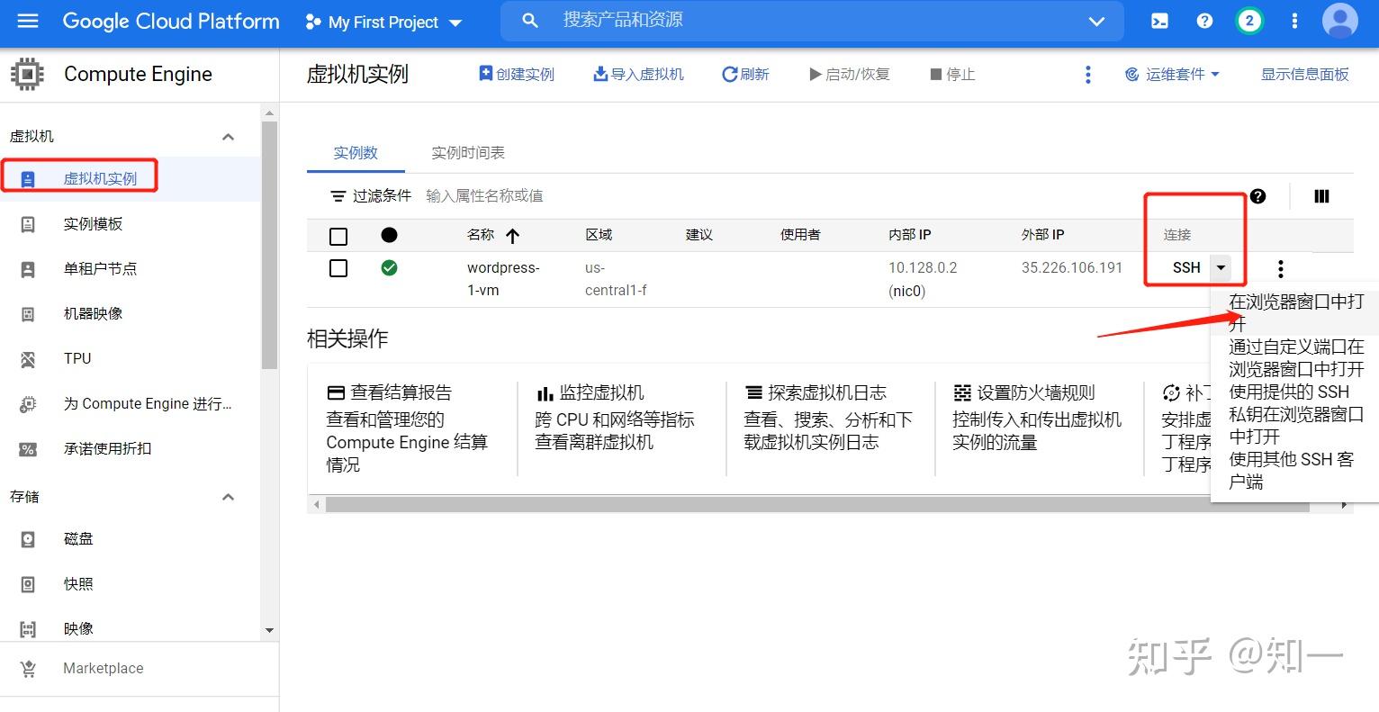This screenshot has width=1379, height=712.
Task: Click internal IP 10.128.0.2 cell
Action: click(923, 279)
